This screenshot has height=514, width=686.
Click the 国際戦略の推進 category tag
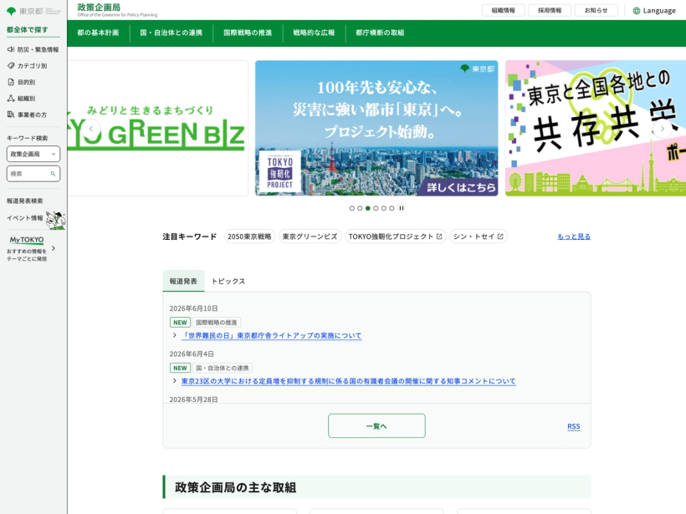click(216, 323)
